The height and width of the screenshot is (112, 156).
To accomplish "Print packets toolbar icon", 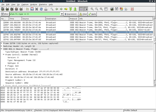I will tap(46, 9).
